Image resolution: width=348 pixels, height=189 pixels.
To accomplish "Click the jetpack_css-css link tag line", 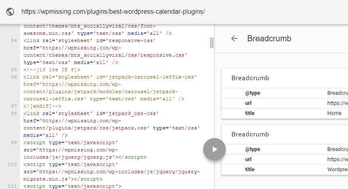I will [x=91, y=113].
